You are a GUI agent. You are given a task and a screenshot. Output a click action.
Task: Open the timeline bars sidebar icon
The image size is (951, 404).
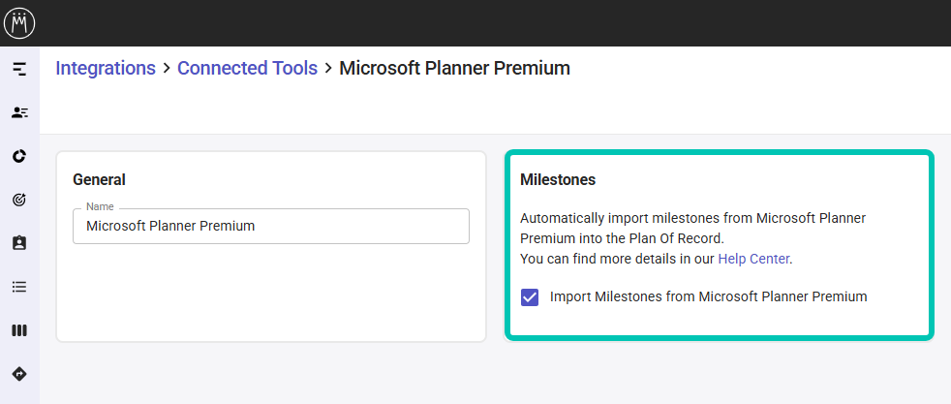pos(19,69)
